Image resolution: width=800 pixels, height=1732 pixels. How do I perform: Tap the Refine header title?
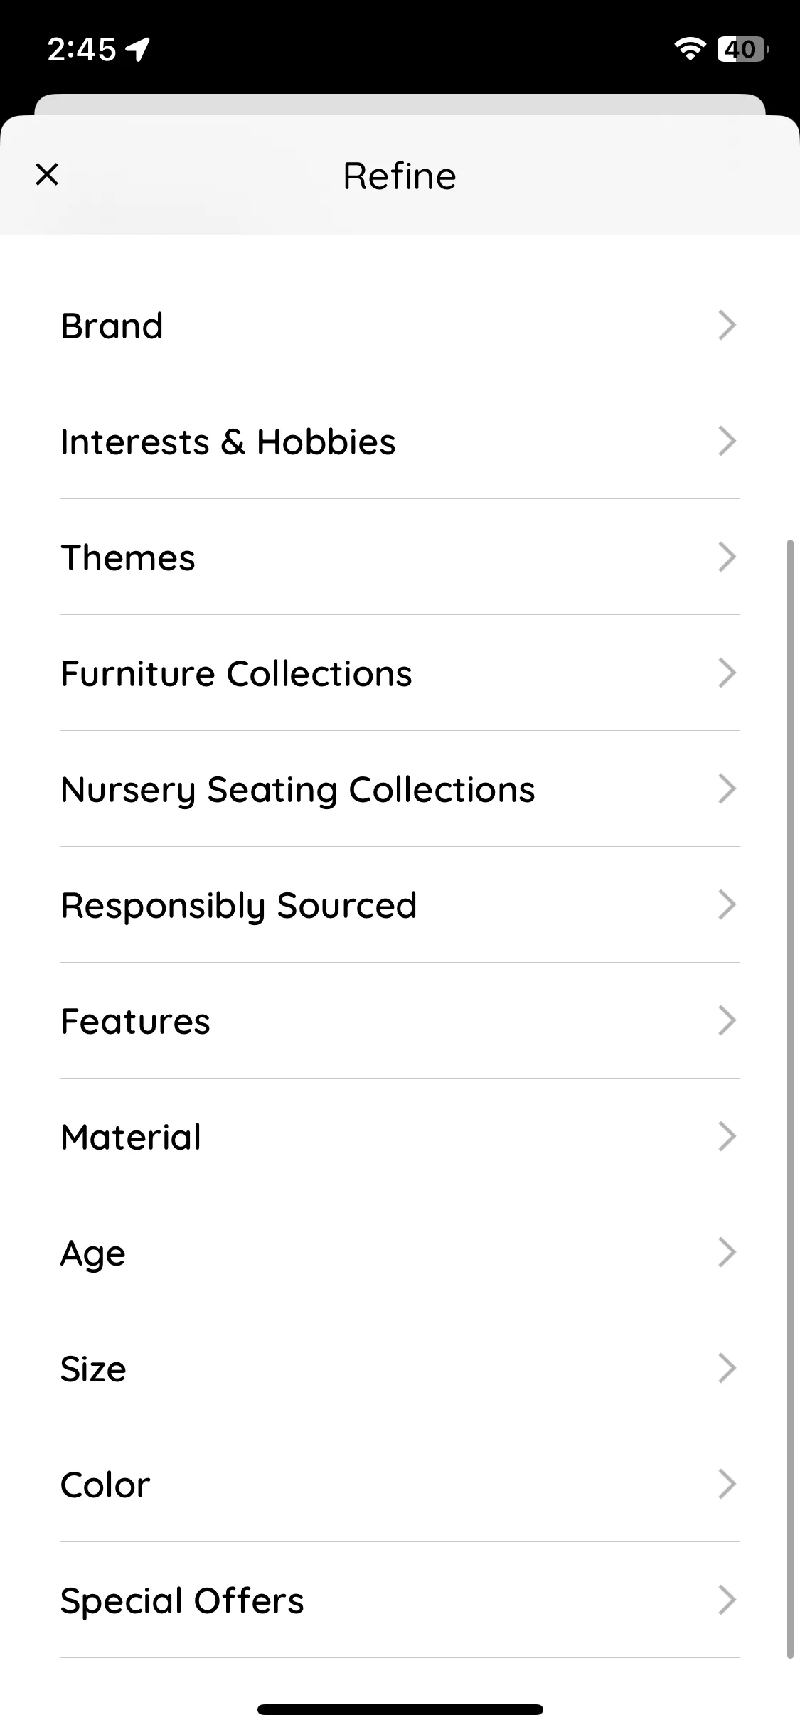click(400, 176)
